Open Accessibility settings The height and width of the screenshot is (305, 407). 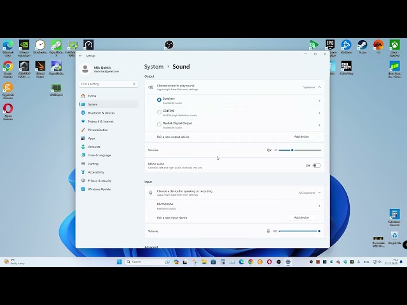coord(108,172)
